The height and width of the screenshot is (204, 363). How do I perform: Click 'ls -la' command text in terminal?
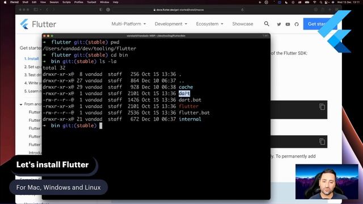pos(108,62)
